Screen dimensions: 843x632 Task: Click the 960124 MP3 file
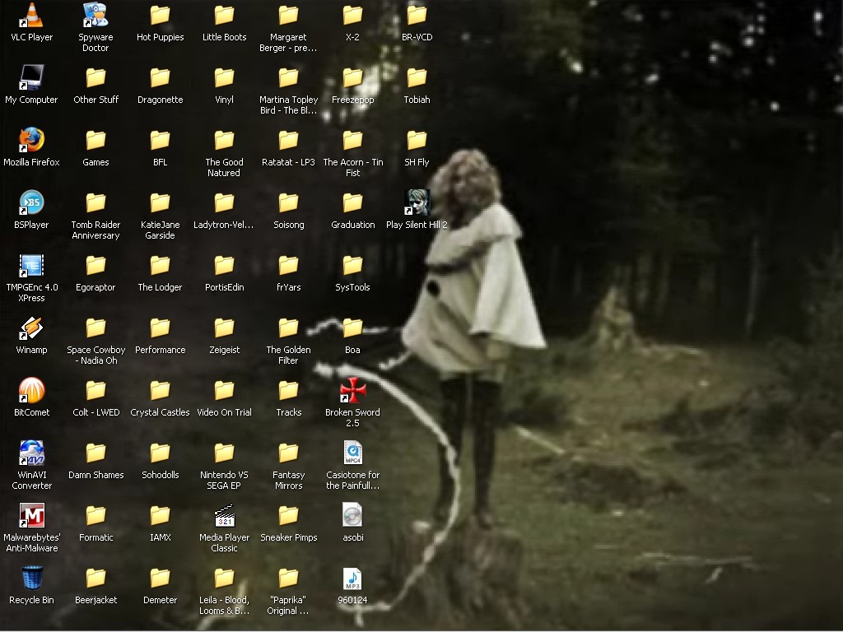[x=352, y=579]
